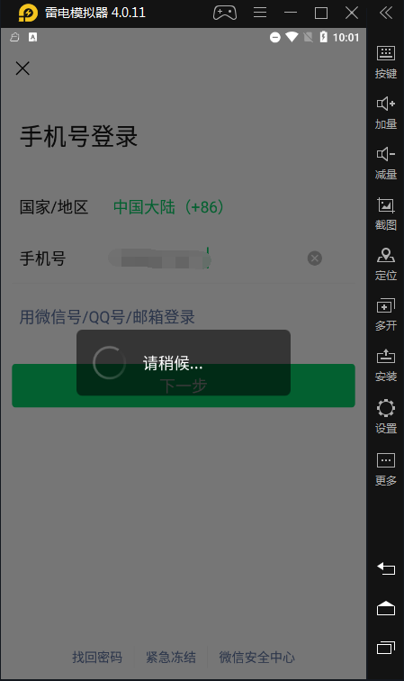Open the 定位 location tool
404x681 pixels.
click(385, 264)
